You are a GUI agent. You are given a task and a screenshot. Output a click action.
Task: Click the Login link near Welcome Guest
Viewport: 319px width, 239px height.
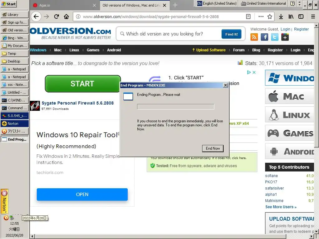coord(285,29)
